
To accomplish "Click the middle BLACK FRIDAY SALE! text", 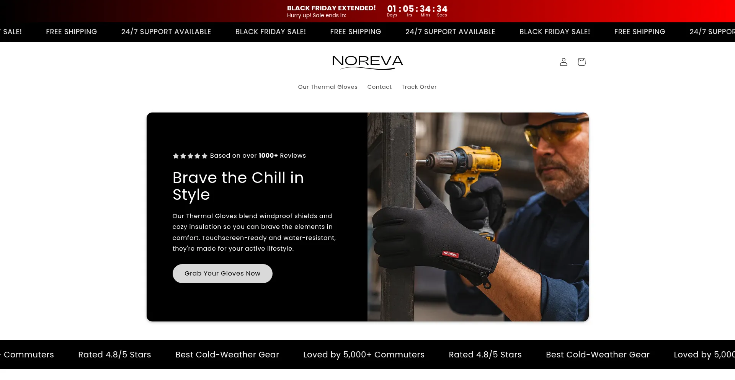I will (x=270, y=32).
